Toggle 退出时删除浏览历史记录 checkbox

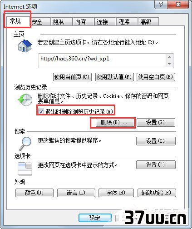coord(41,112)
